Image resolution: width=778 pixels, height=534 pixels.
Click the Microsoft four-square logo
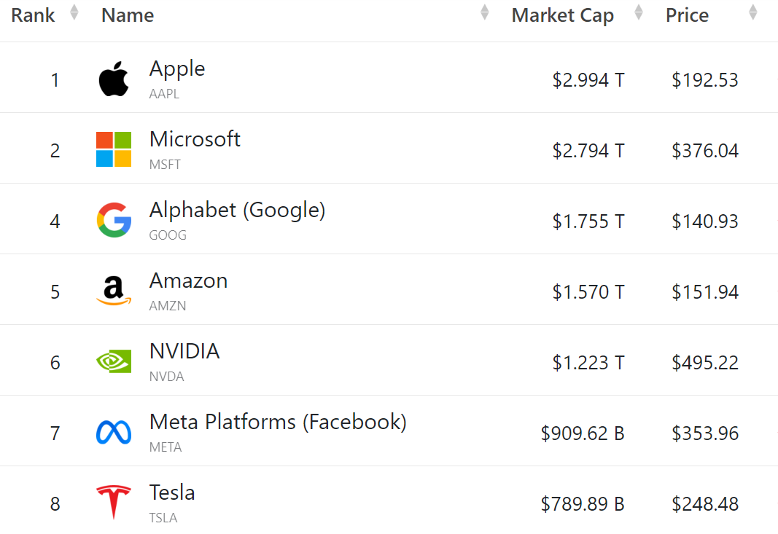pos(113,148)
